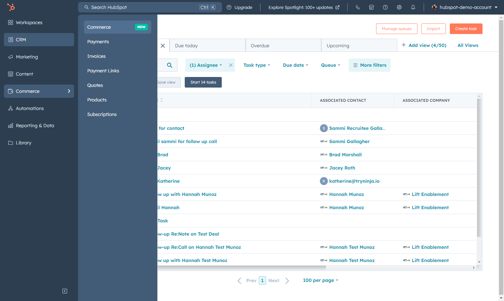
Task: Open hubspot-demo-account menu
Action: [465, 7]
